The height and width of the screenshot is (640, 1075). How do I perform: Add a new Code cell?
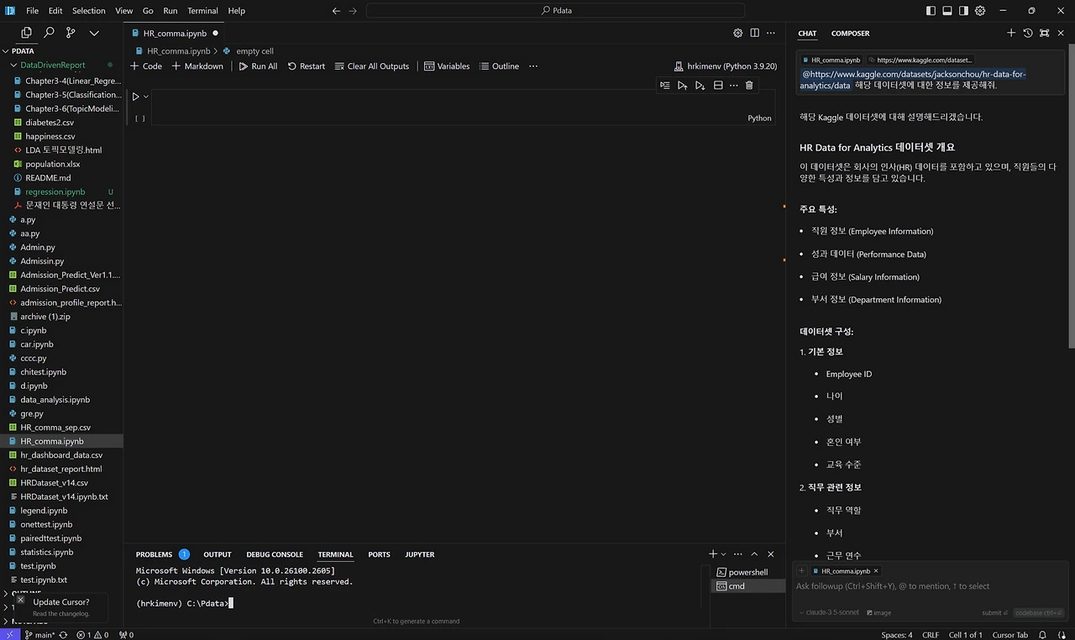(146, 66)
